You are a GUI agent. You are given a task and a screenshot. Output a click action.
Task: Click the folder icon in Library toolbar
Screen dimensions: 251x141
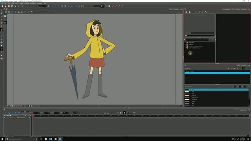click(186, 12)
